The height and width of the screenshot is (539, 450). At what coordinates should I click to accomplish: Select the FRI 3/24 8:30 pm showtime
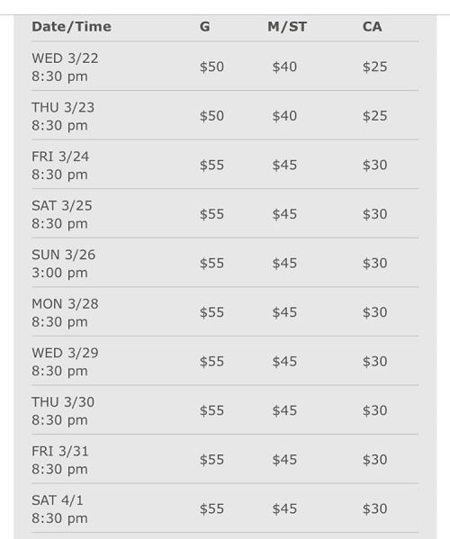pos(60,166)
